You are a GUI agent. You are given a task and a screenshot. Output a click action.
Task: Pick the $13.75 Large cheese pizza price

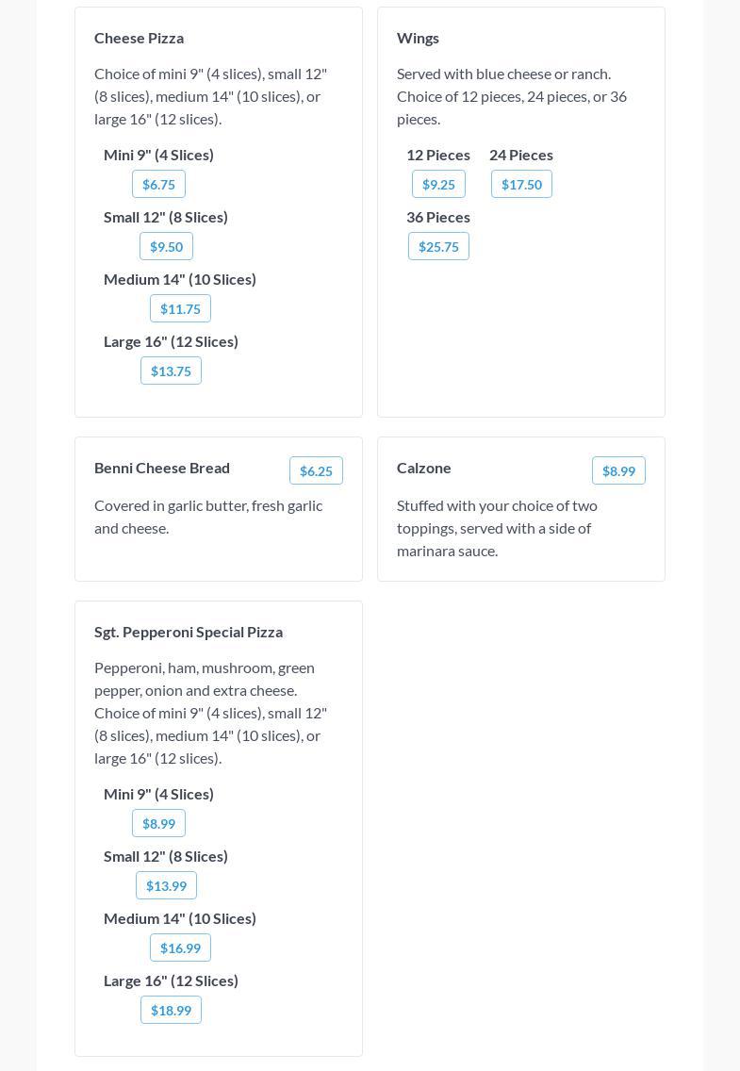[171, 371]
